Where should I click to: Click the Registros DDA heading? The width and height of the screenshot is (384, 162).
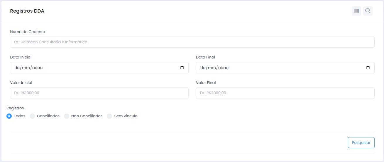tap(27, 11)
